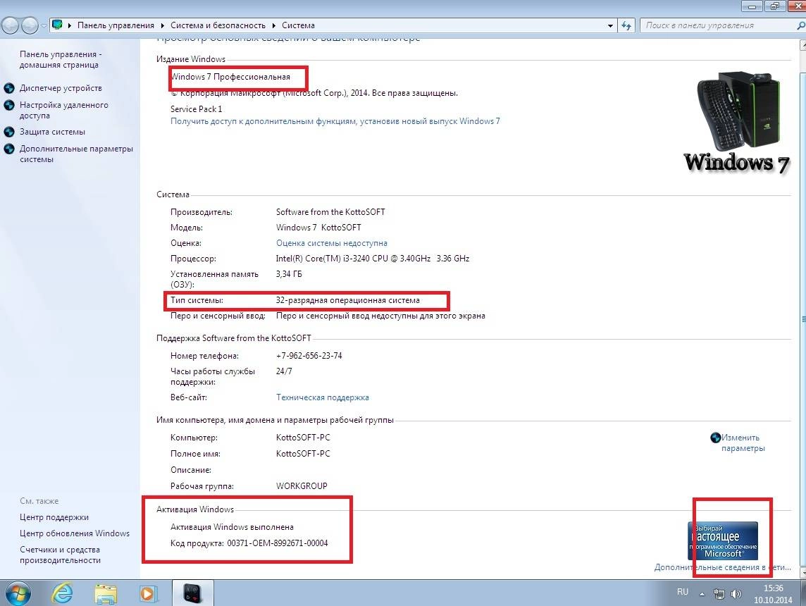Open the volume speaker tray icon
The width and height of the screenshot is (806, 606).
(x=736, y=594)
